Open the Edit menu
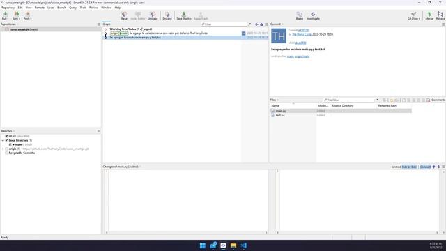The width and height of the screenshot is (446, 251). (x=20, y=8)
